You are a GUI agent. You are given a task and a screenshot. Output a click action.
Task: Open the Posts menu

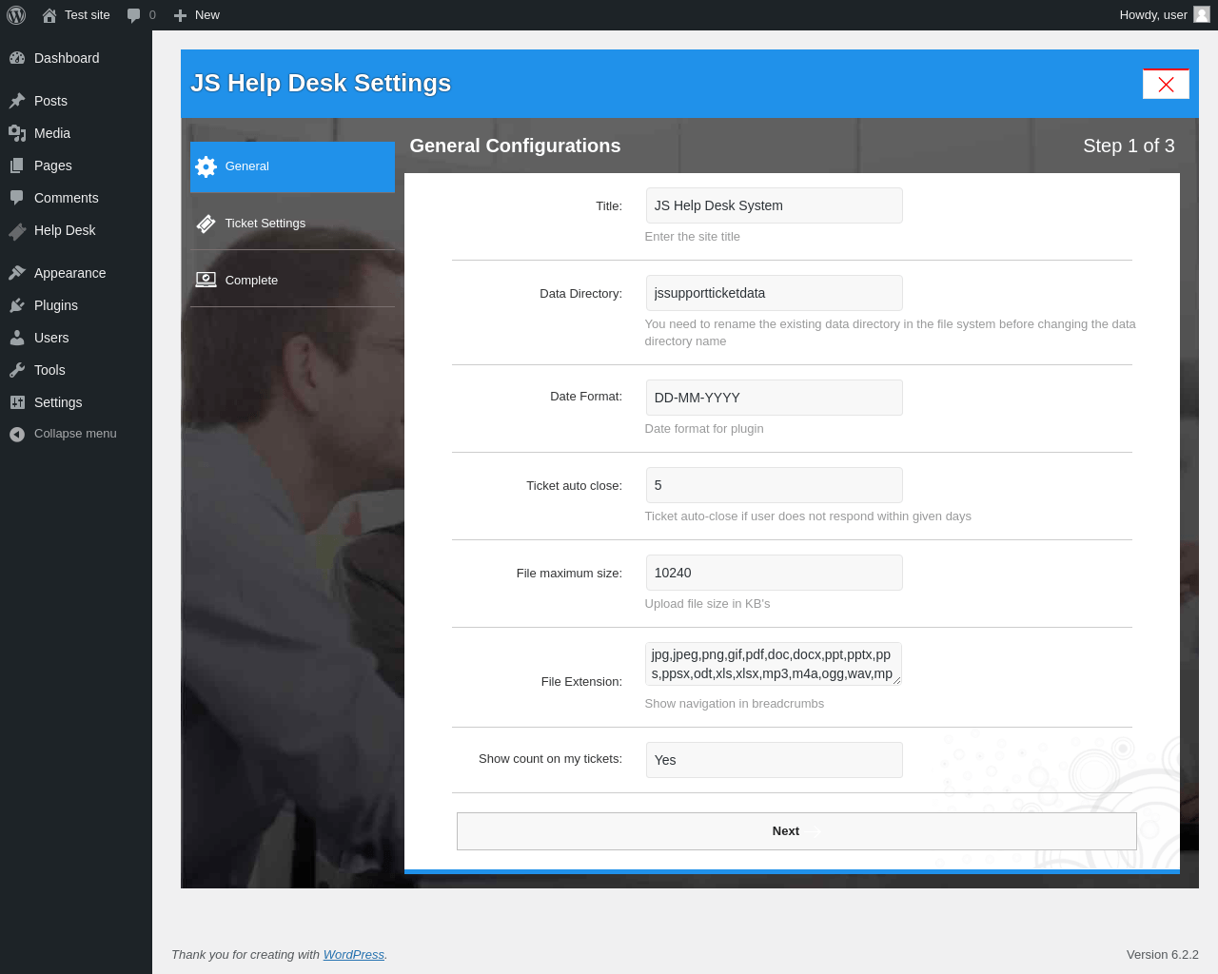click(76, 101)
